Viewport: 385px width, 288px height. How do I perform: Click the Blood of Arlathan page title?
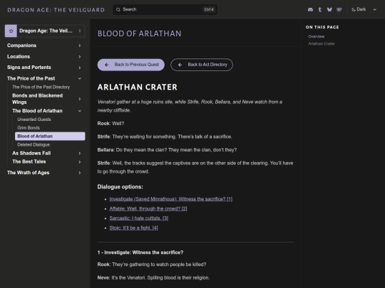click(x=140, y=33)
